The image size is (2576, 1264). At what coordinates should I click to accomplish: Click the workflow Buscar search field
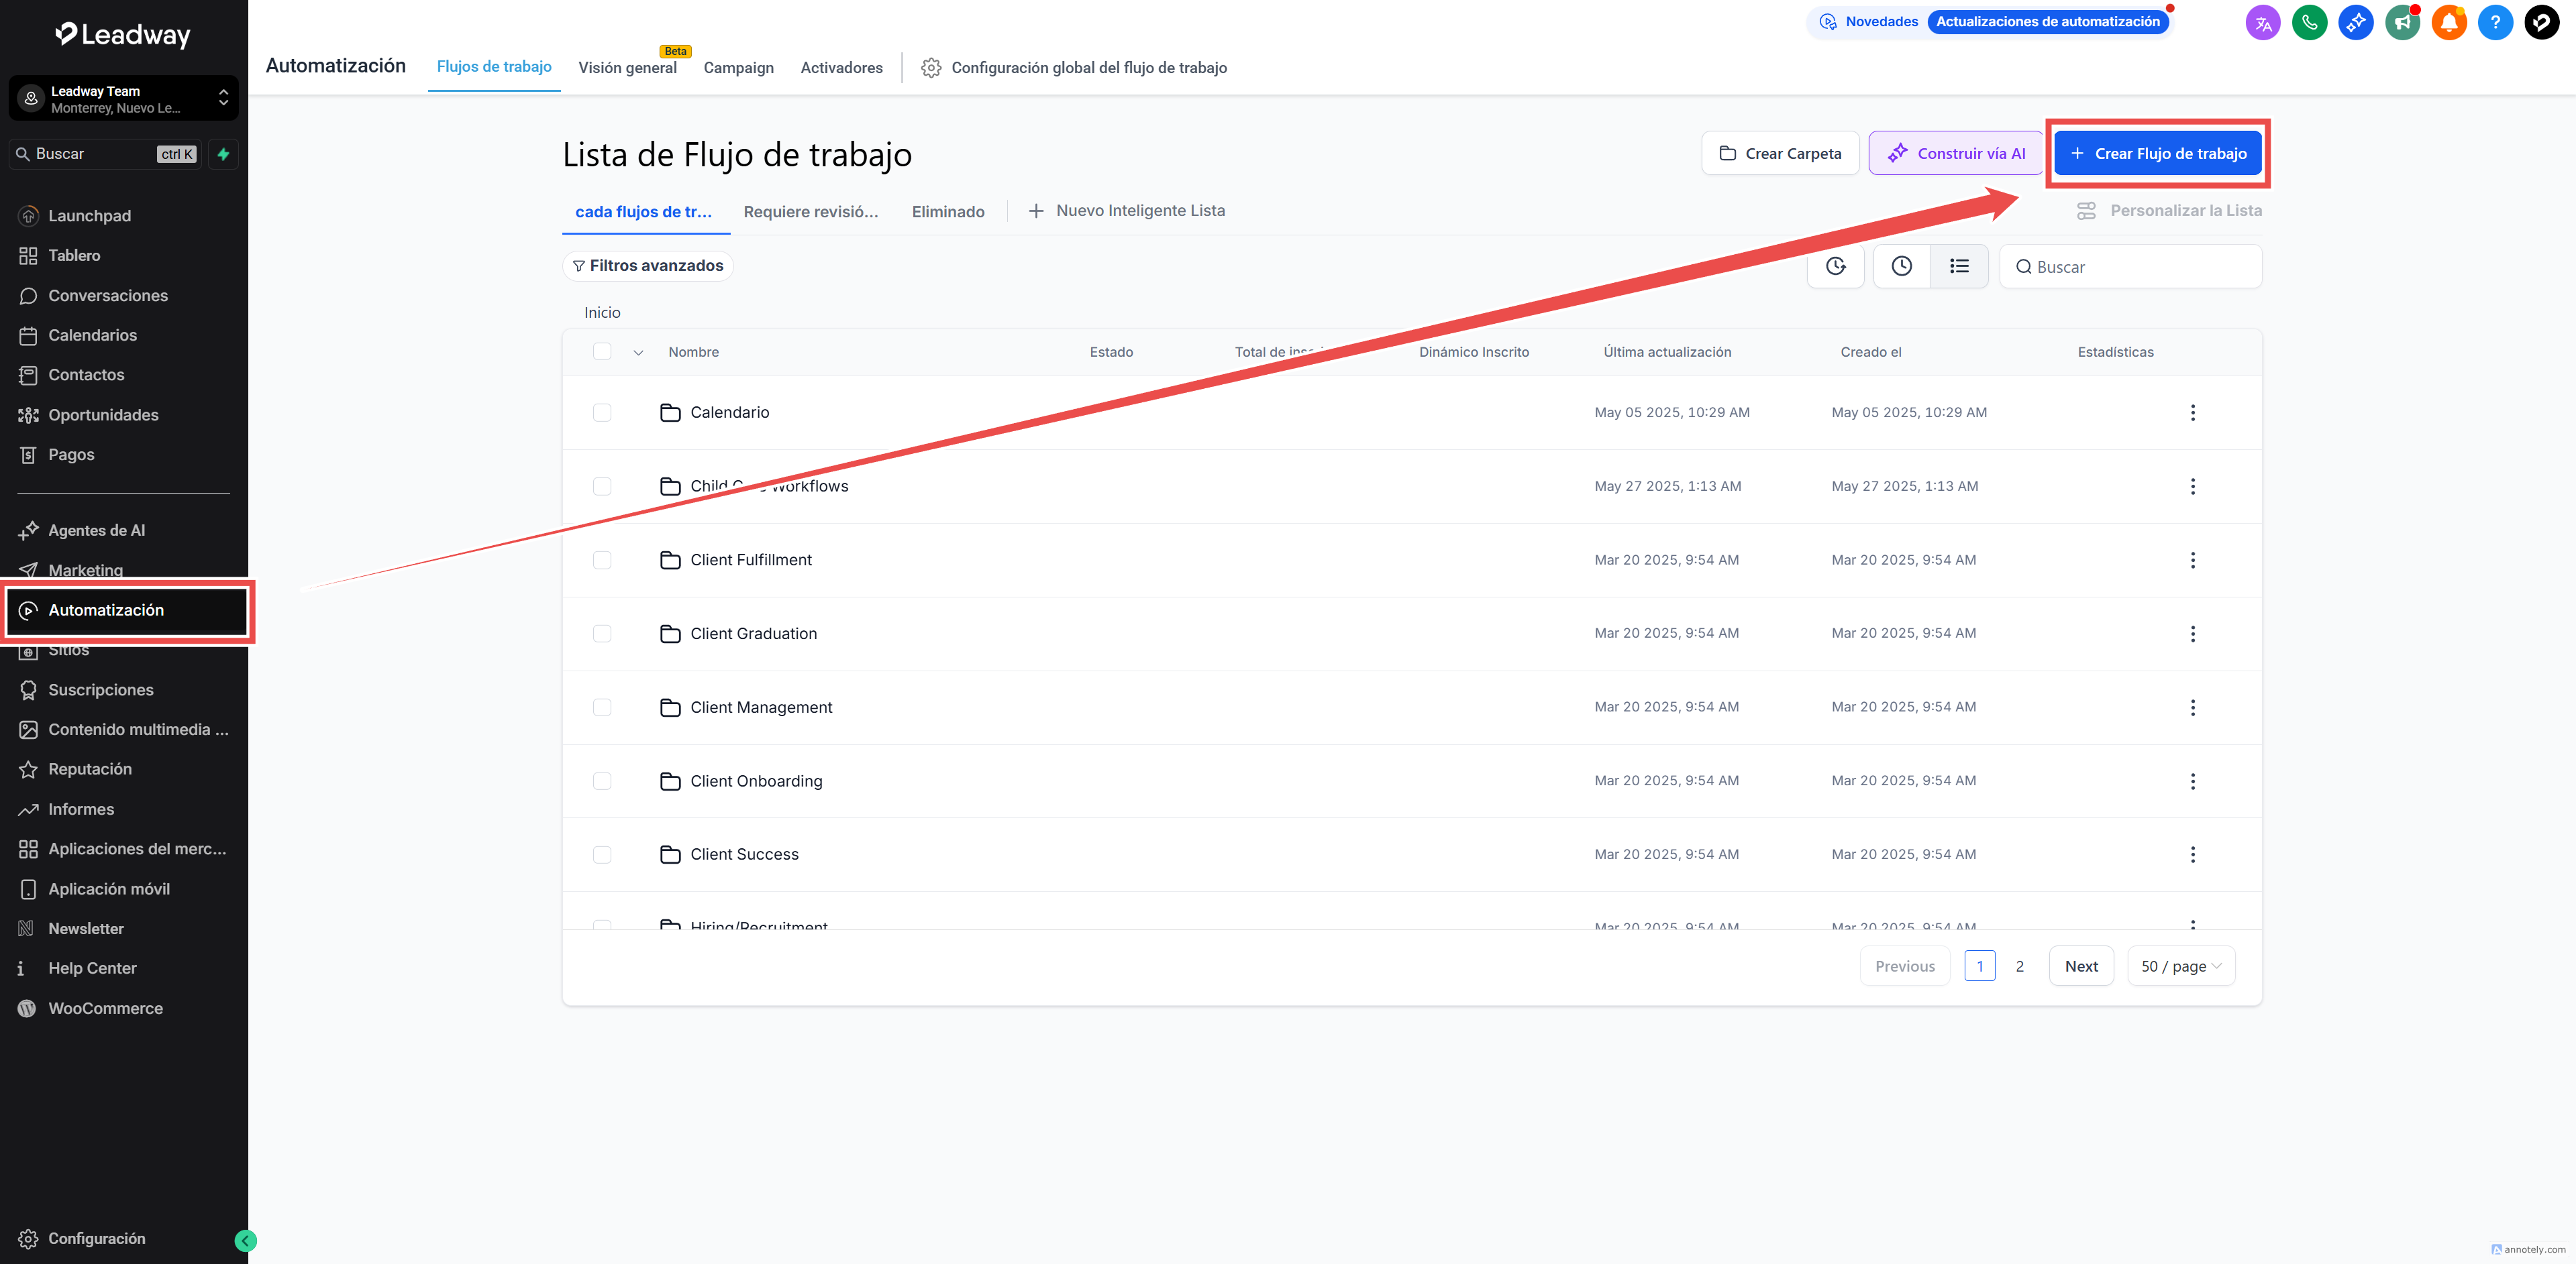pyautogui.click(x=2140, y=267)
